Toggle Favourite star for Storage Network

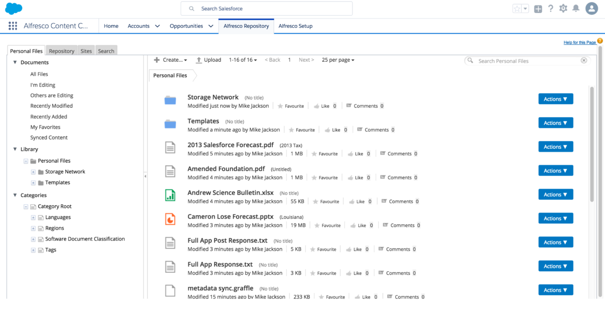point(280,106)
